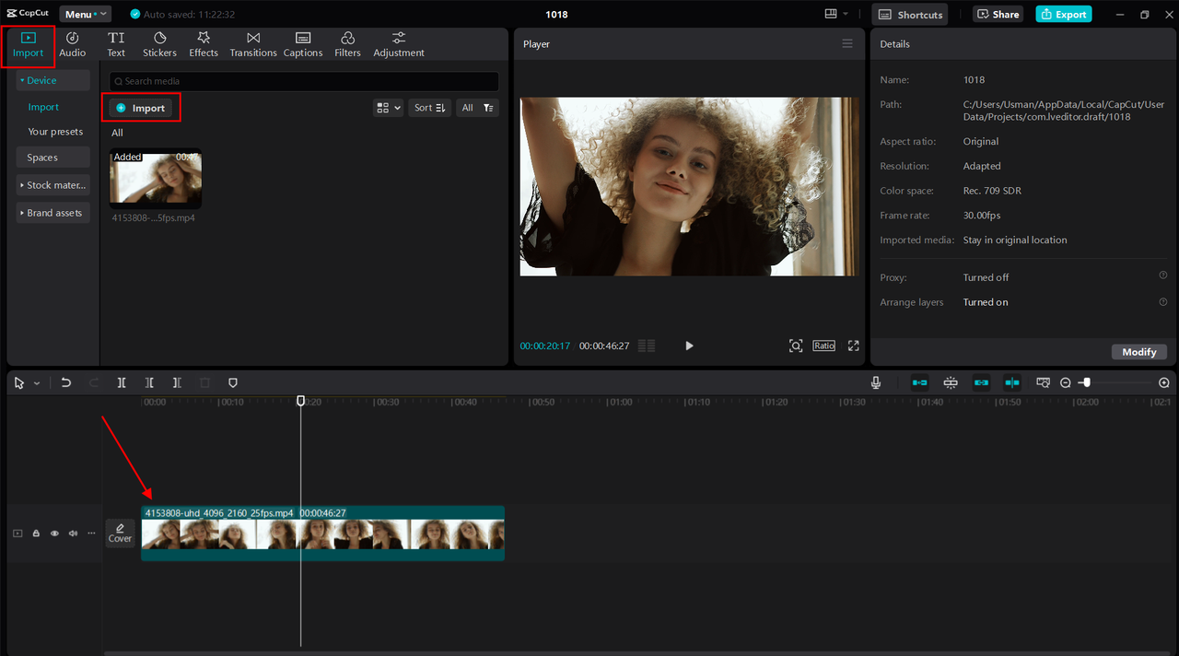Viewport: 1179px width, 656px height.
Task: Select the video clip in timeline
Action: 322,533
